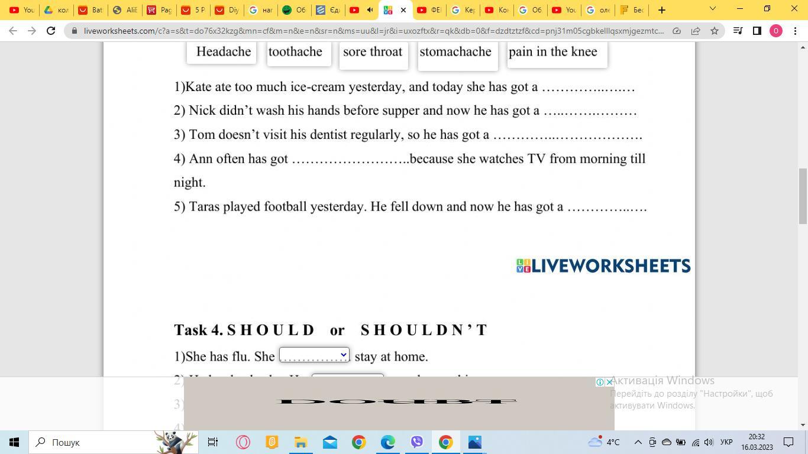The width and height of the screenshot is (808, 454).
Task: Switch to the Google 'Кер' tab
Action: coord(464,10)
